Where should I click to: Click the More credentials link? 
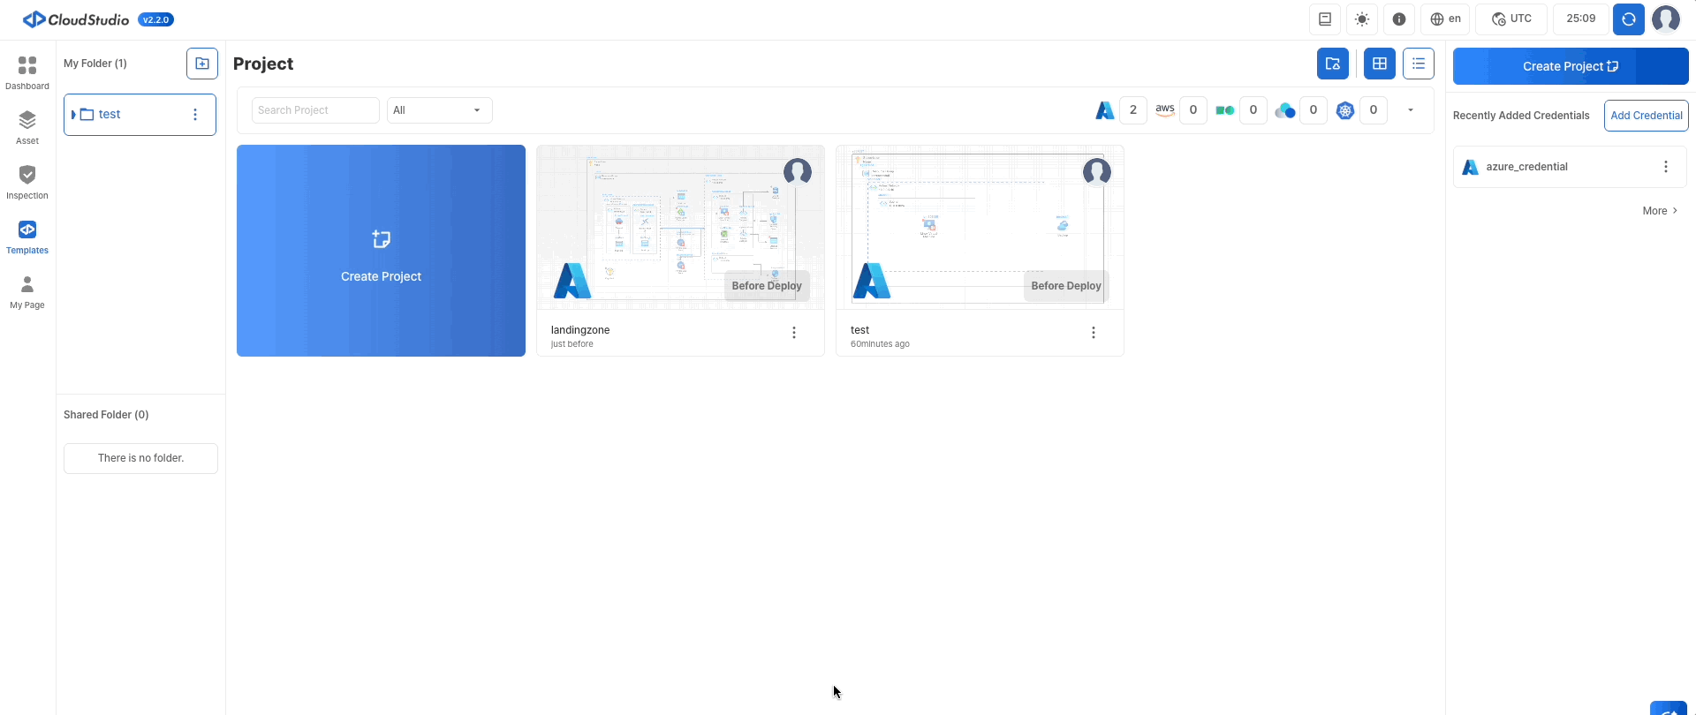1660,211
